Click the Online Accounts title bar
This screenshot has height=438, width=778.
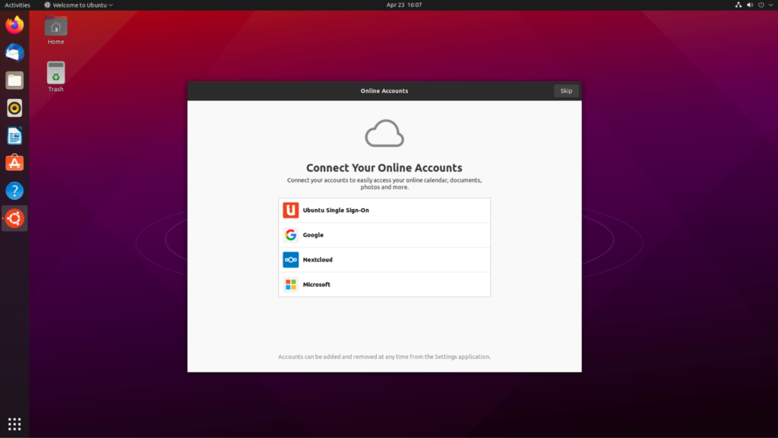tap(384, 91)
